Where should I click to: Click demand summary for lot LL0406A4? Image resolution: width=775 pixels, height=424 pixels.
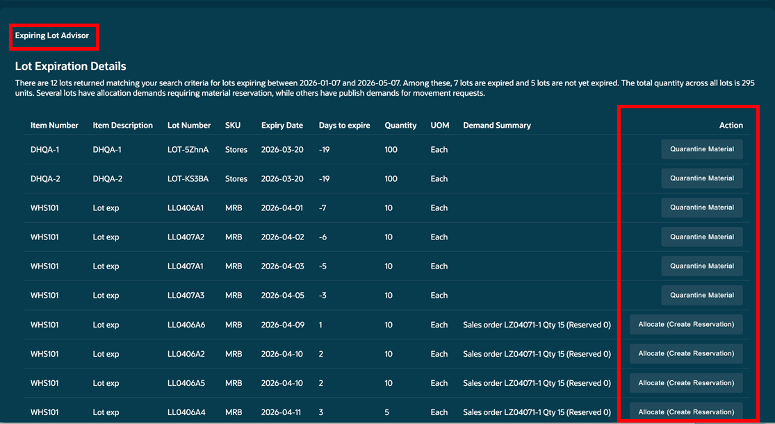point(537,412)
